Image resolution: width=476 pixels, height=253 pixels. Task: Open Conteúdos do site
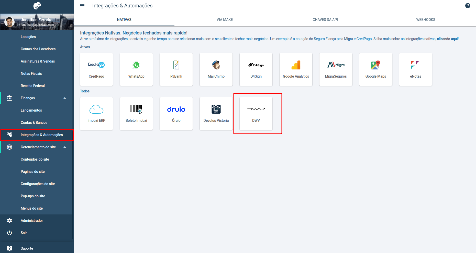point(35,159)
